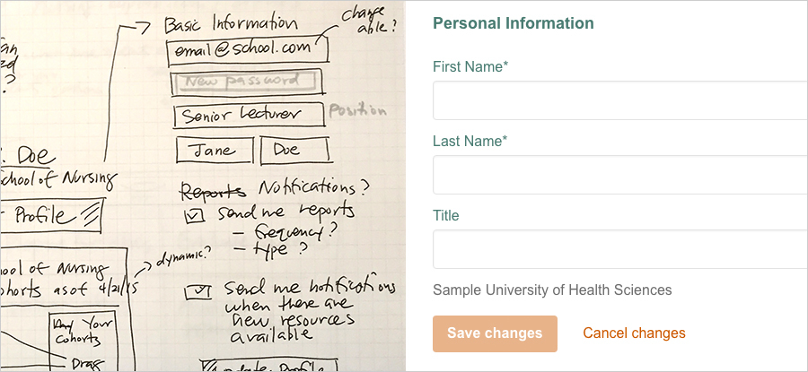Click the Cancel changes link

point(634,333)
